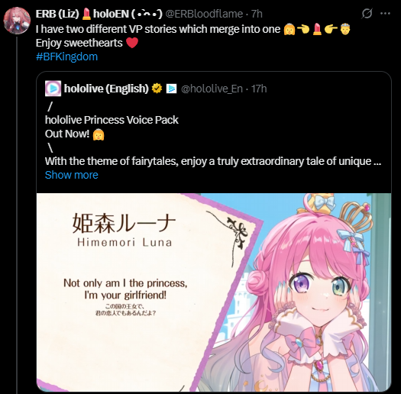Image resolution: width=401 pixels, height=394 pixels.
Task: Click the 17h quoted post timestamp
Action: (259, 89)
